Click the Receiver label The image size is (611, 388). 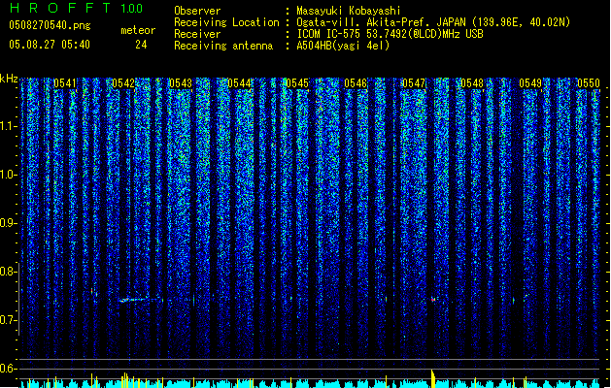(x=197, y=34)
